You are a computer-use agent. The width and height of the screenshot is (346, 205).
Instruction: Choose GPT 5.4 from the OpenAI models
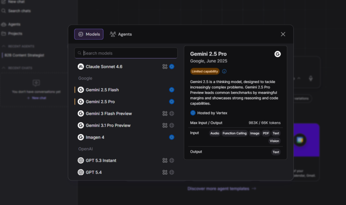click(126, 172)
